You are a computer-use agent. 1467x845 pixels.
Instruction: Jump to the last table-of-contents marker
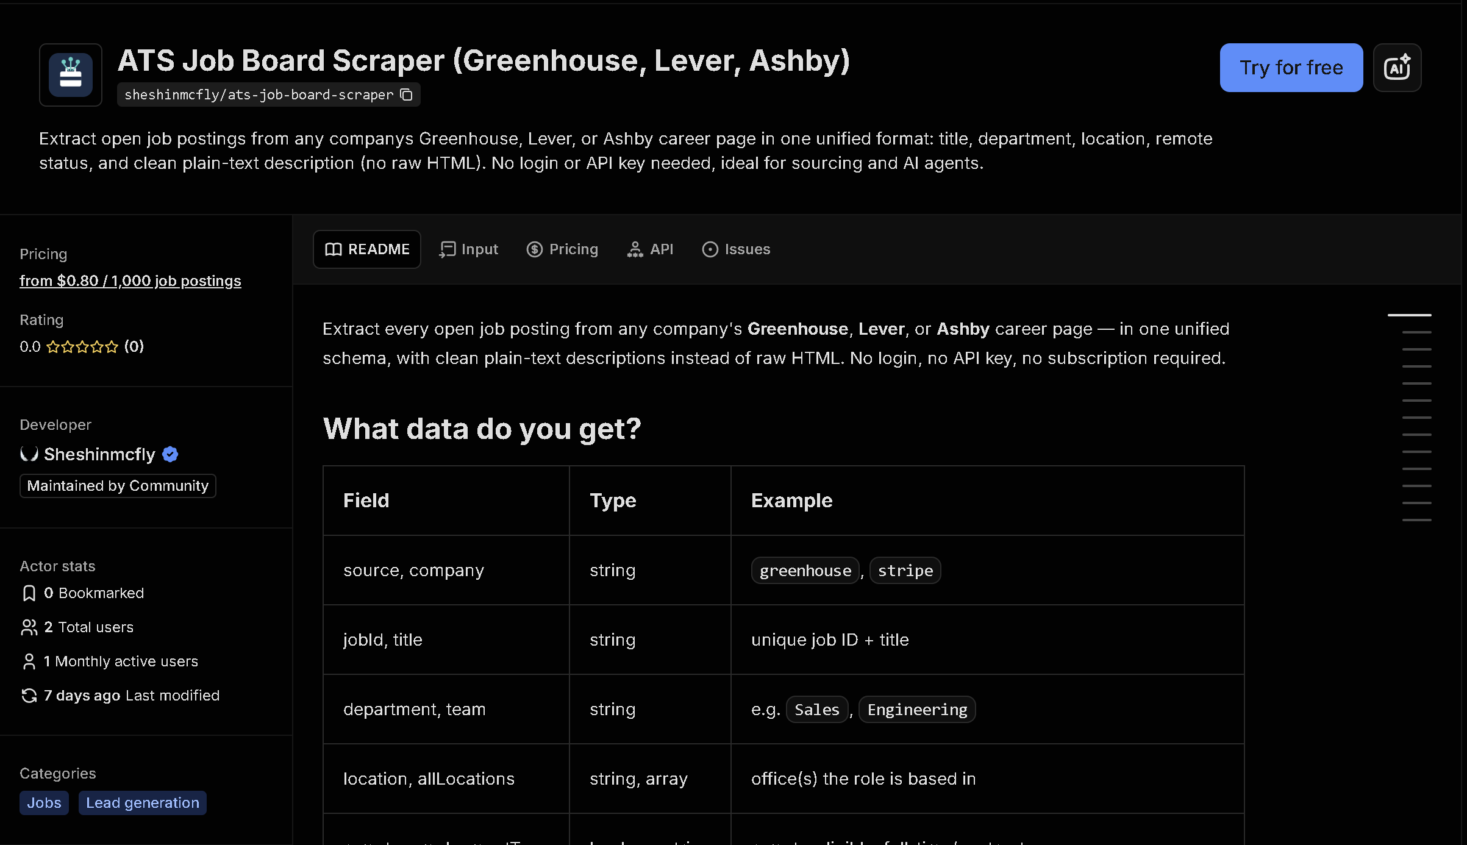pos(1416,520)
